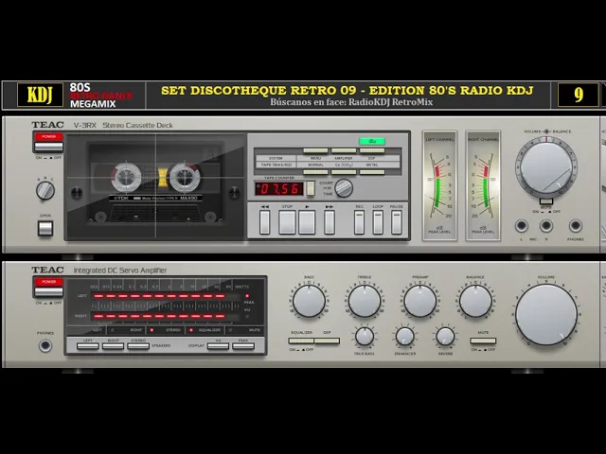Viewport: 606px width, 454px height.
Task: Toggle the DSP on/off switch
Action: (x=327, y=340)
